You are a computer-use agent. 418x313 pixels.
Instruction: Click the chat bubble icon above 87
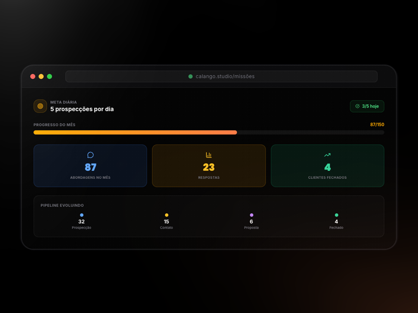pos(90,155)
